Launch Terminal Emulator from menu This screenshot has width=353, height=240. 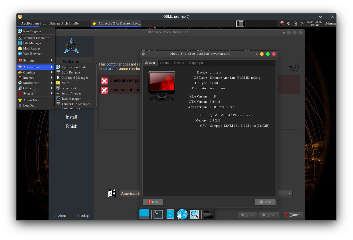click(36, 38)
